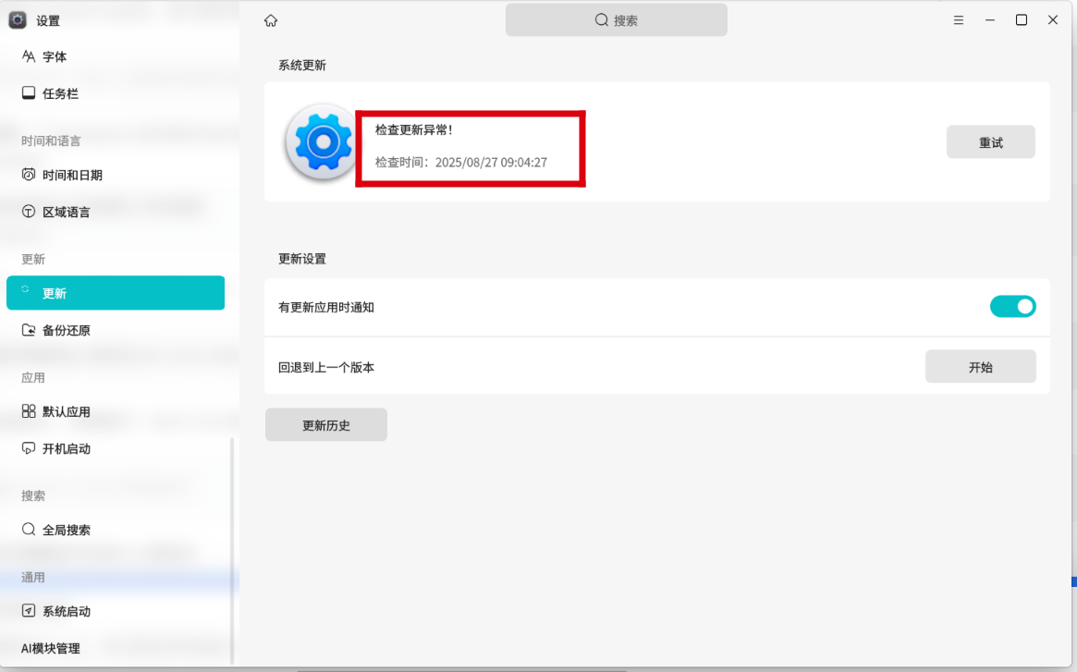Open the 更新历史 update history
Image resolution: width=1077 pixels, height=672 pixels.
[325, 425]
